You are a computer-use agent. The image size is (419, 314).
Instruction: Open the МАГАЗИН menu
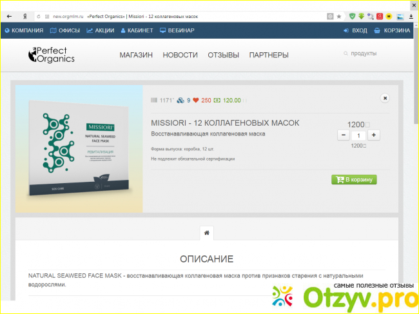pyautogui.click(x=136, y=55)
